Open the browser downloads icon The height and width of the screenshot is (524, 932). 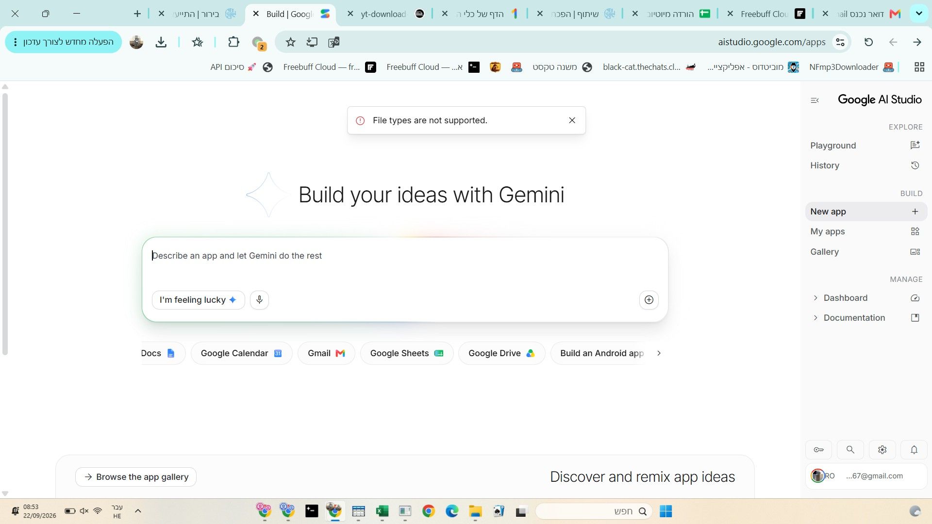(x=161, y=42)
